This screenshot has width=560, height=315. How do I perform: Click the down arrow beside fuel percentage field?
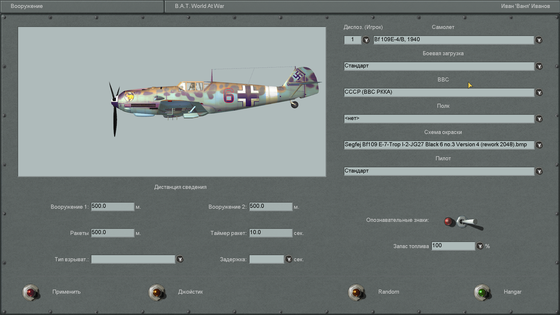tap(480, 246)
